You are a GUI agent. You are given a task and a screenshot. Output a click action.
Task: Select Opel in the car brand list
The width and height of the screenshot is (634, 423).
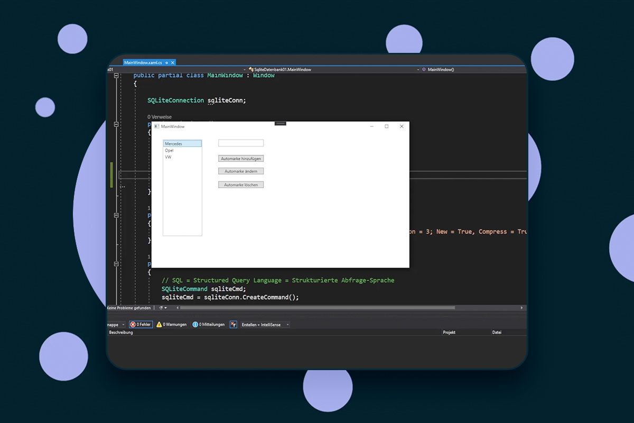tap(182, 150)
